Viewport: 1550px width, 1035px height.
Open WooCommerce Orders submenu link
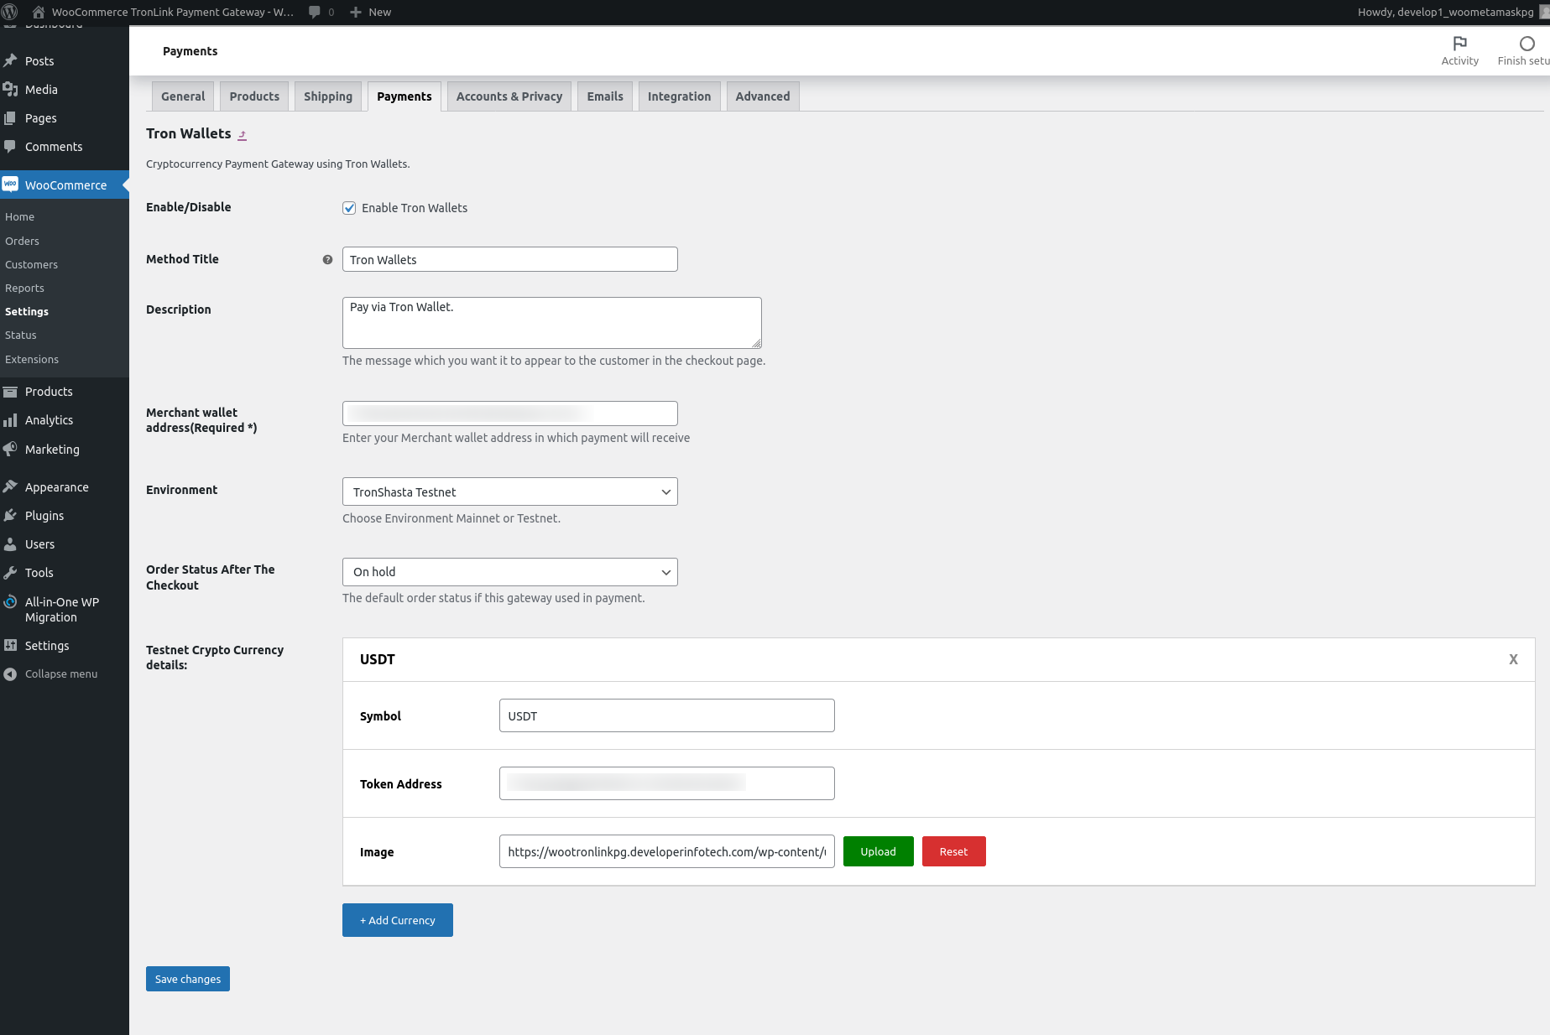pyautogui.click(x=22, y=241)
